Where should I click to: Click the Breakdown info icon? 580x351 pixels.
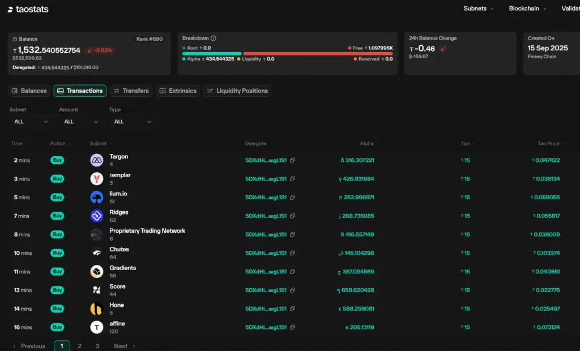[x=214, y=38]
